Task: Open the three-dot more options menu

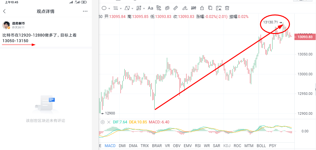Action: tap(85, 11)
